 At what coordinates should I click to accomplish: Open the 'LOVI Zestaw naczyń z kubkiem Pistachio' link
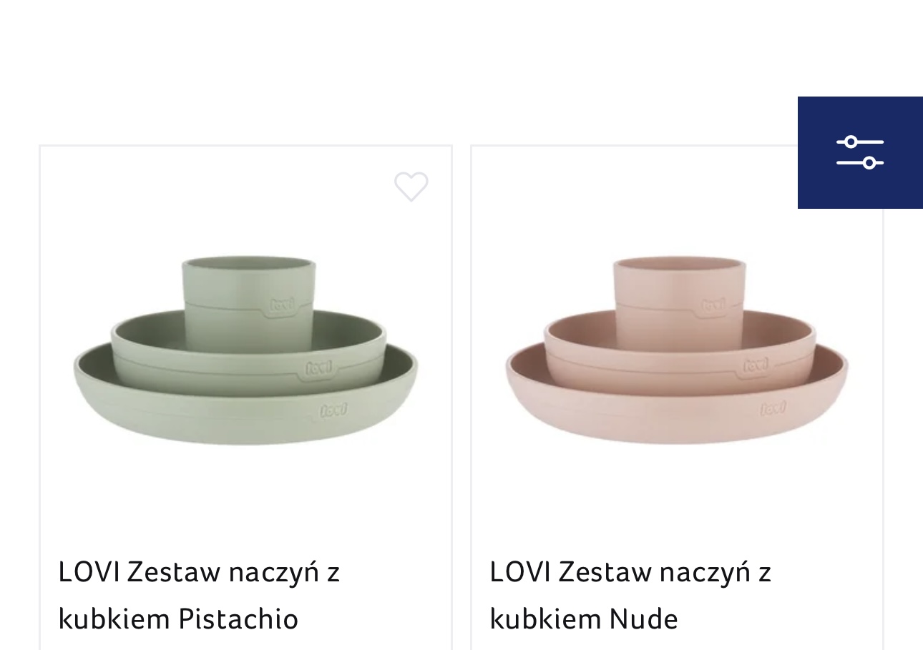[x=199, y=595]
